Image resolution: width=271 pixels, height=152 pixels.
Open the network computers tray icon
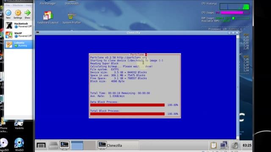tap(224, 145)
